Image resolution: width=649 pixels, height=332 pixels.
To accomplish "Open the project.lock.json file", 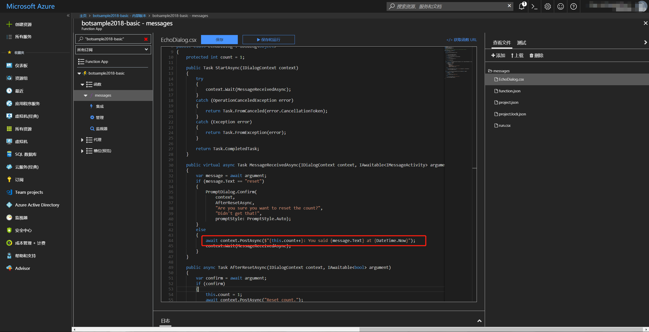I will click(512, 113).
